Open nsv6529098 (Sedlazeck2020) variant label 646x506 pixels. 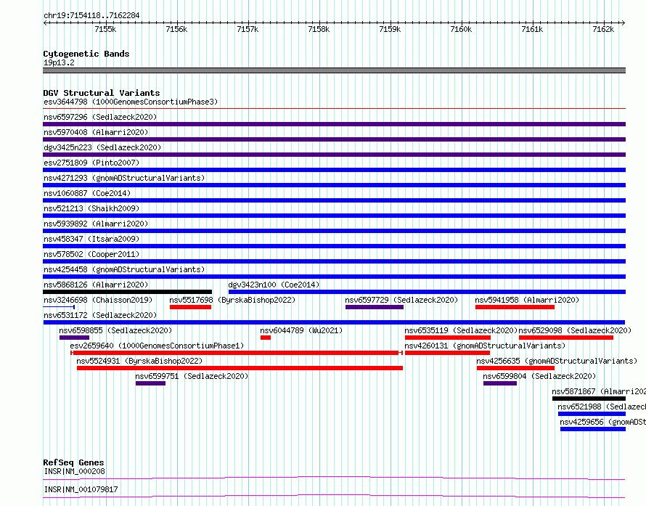coord(575,330)
